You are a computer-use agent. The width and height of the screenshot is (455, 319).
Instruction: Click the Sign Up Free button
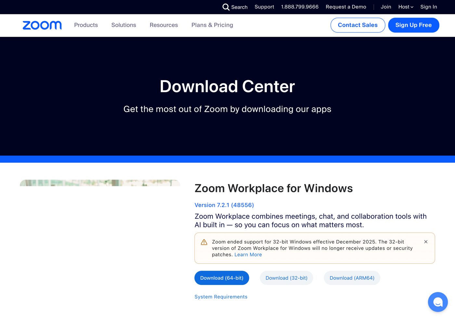click(413, 25)
